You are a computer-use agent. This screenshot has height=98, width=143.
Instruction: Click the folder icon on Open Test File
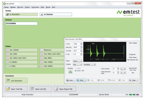pyautogui.click(x=8, y=89)
